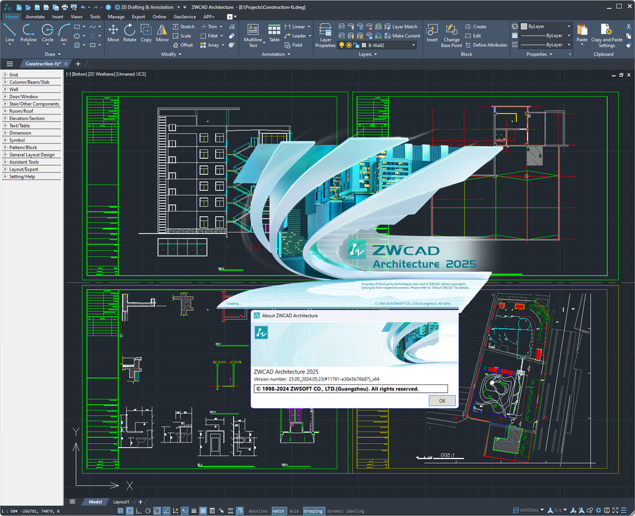Image resolution: width=635 pixels, height=516 pixels.
Task: Click the Cut scissors icon
Action: pyautogui.click(x=629, y=26)
